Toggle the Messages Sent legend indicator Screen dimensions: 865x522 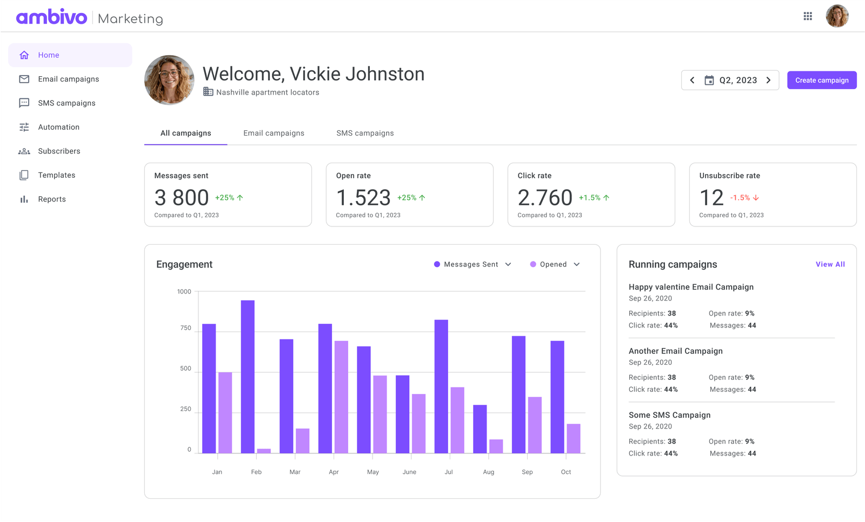436,264
